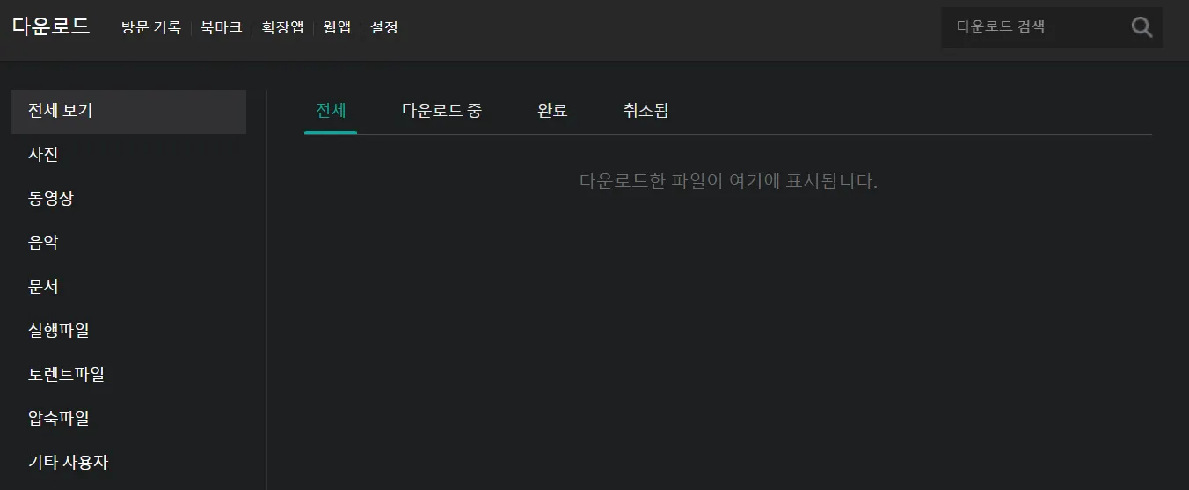Screen dimensions: 1189x490
Task: Open 설정 from top menu
Action: pos(384,27)
